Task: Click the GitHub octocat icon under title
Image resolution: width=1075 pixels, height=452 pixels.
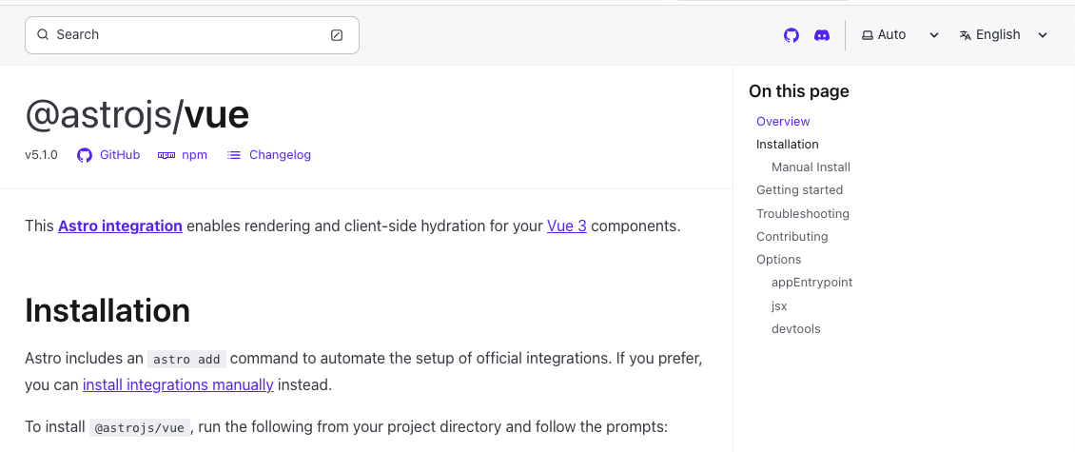Action: point(85,155)
